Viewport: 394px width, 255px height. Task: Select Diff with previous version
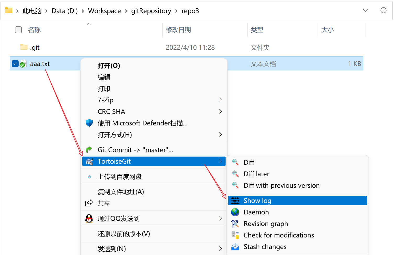click(281, 186)
